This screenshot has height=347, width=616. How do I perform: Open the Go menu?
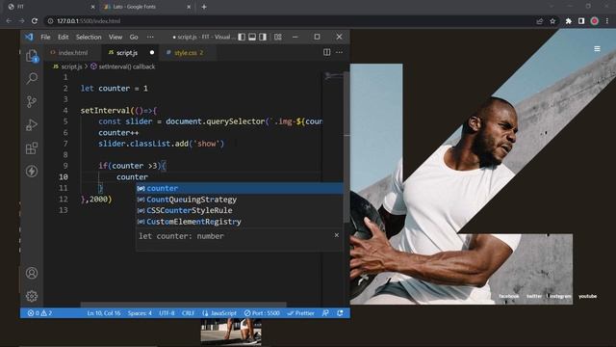click(x=134, y=37)
